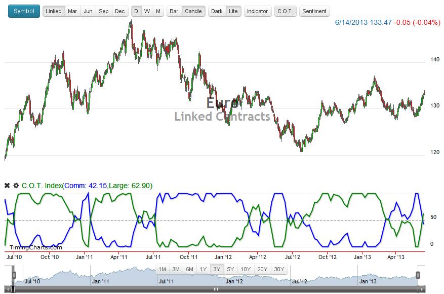
Task: Click the 6/14/2013 133.47 quote readout
Action: [364, 22]
